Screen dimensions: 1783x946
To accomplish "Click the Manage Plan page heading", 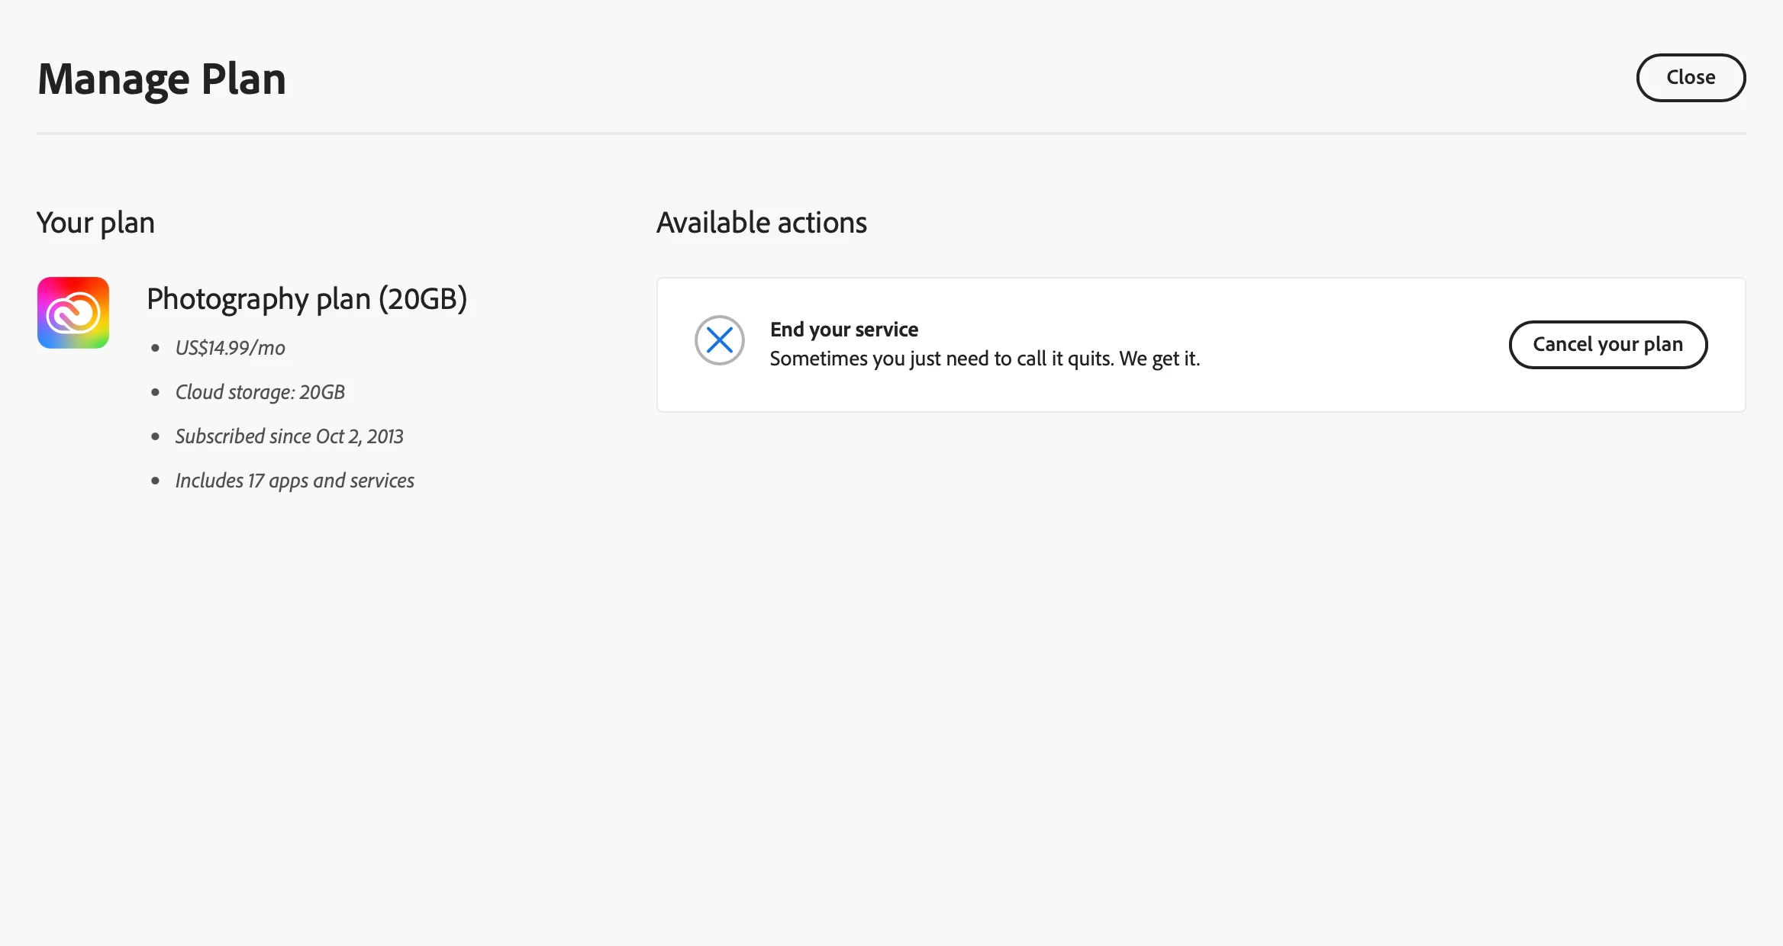I will click(162, 79).
